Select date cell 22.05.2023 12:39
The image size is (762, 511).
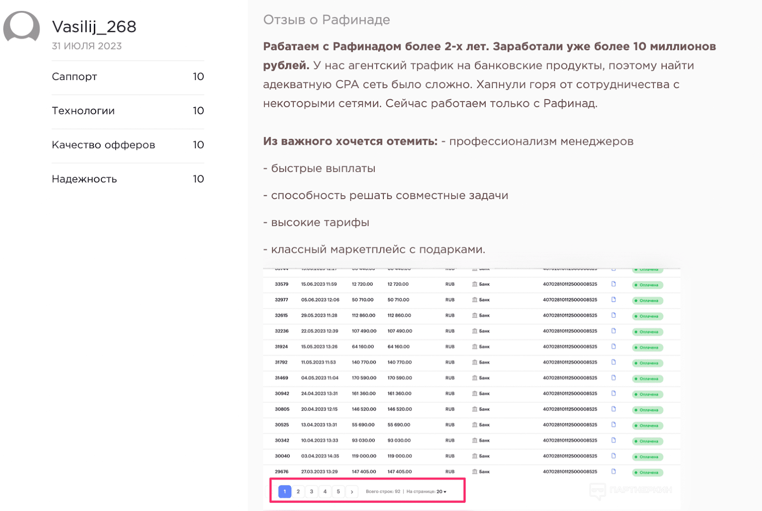(320, 331)
